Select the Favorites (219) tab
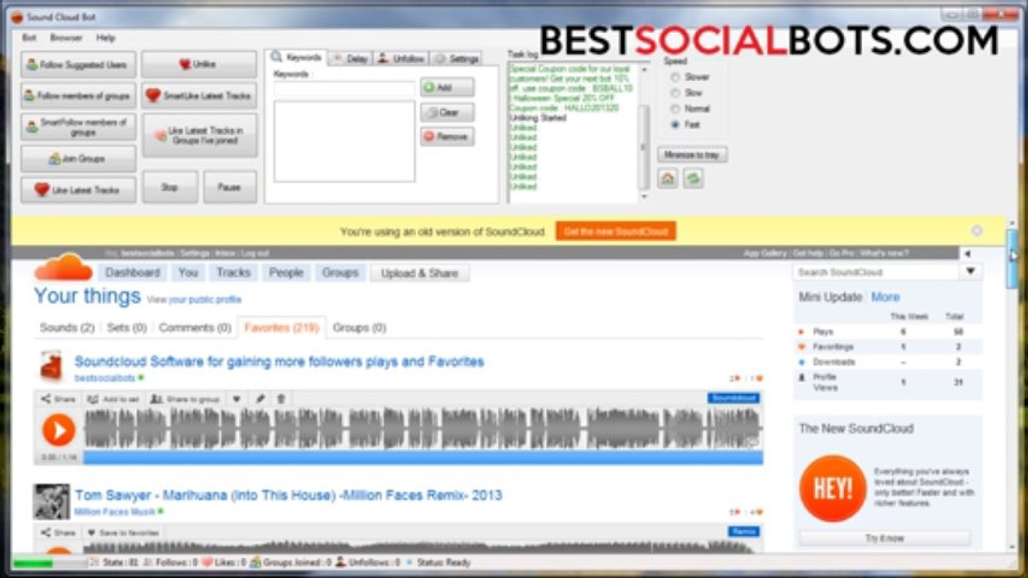The height and width of the screenshot is (578, 1028). (x=282, y=328)
